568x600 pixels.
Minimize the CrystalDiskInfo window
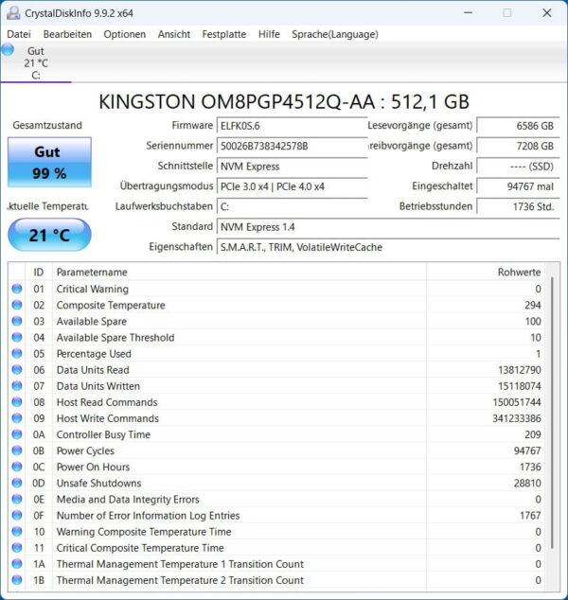click(468, 13)
